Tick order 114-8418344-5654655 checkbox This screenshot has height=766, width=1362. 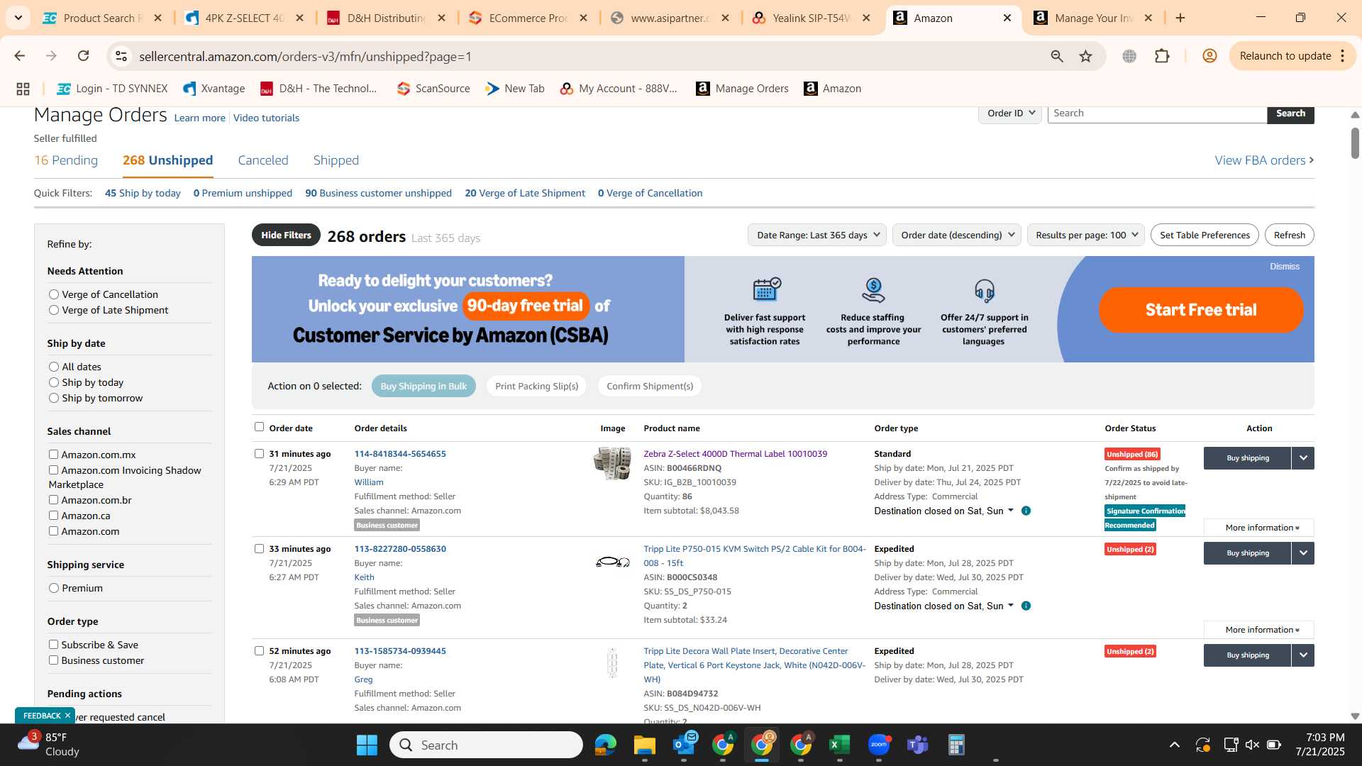(259, 454)
